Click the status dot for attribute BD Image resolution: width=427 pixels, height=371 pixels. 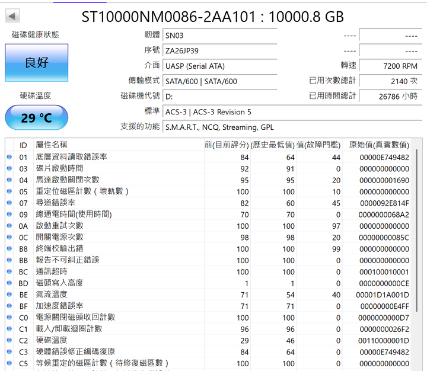tap(9, 283)
